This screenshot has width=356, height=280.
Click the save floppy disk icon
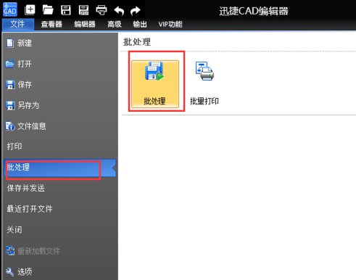[66, 10]
